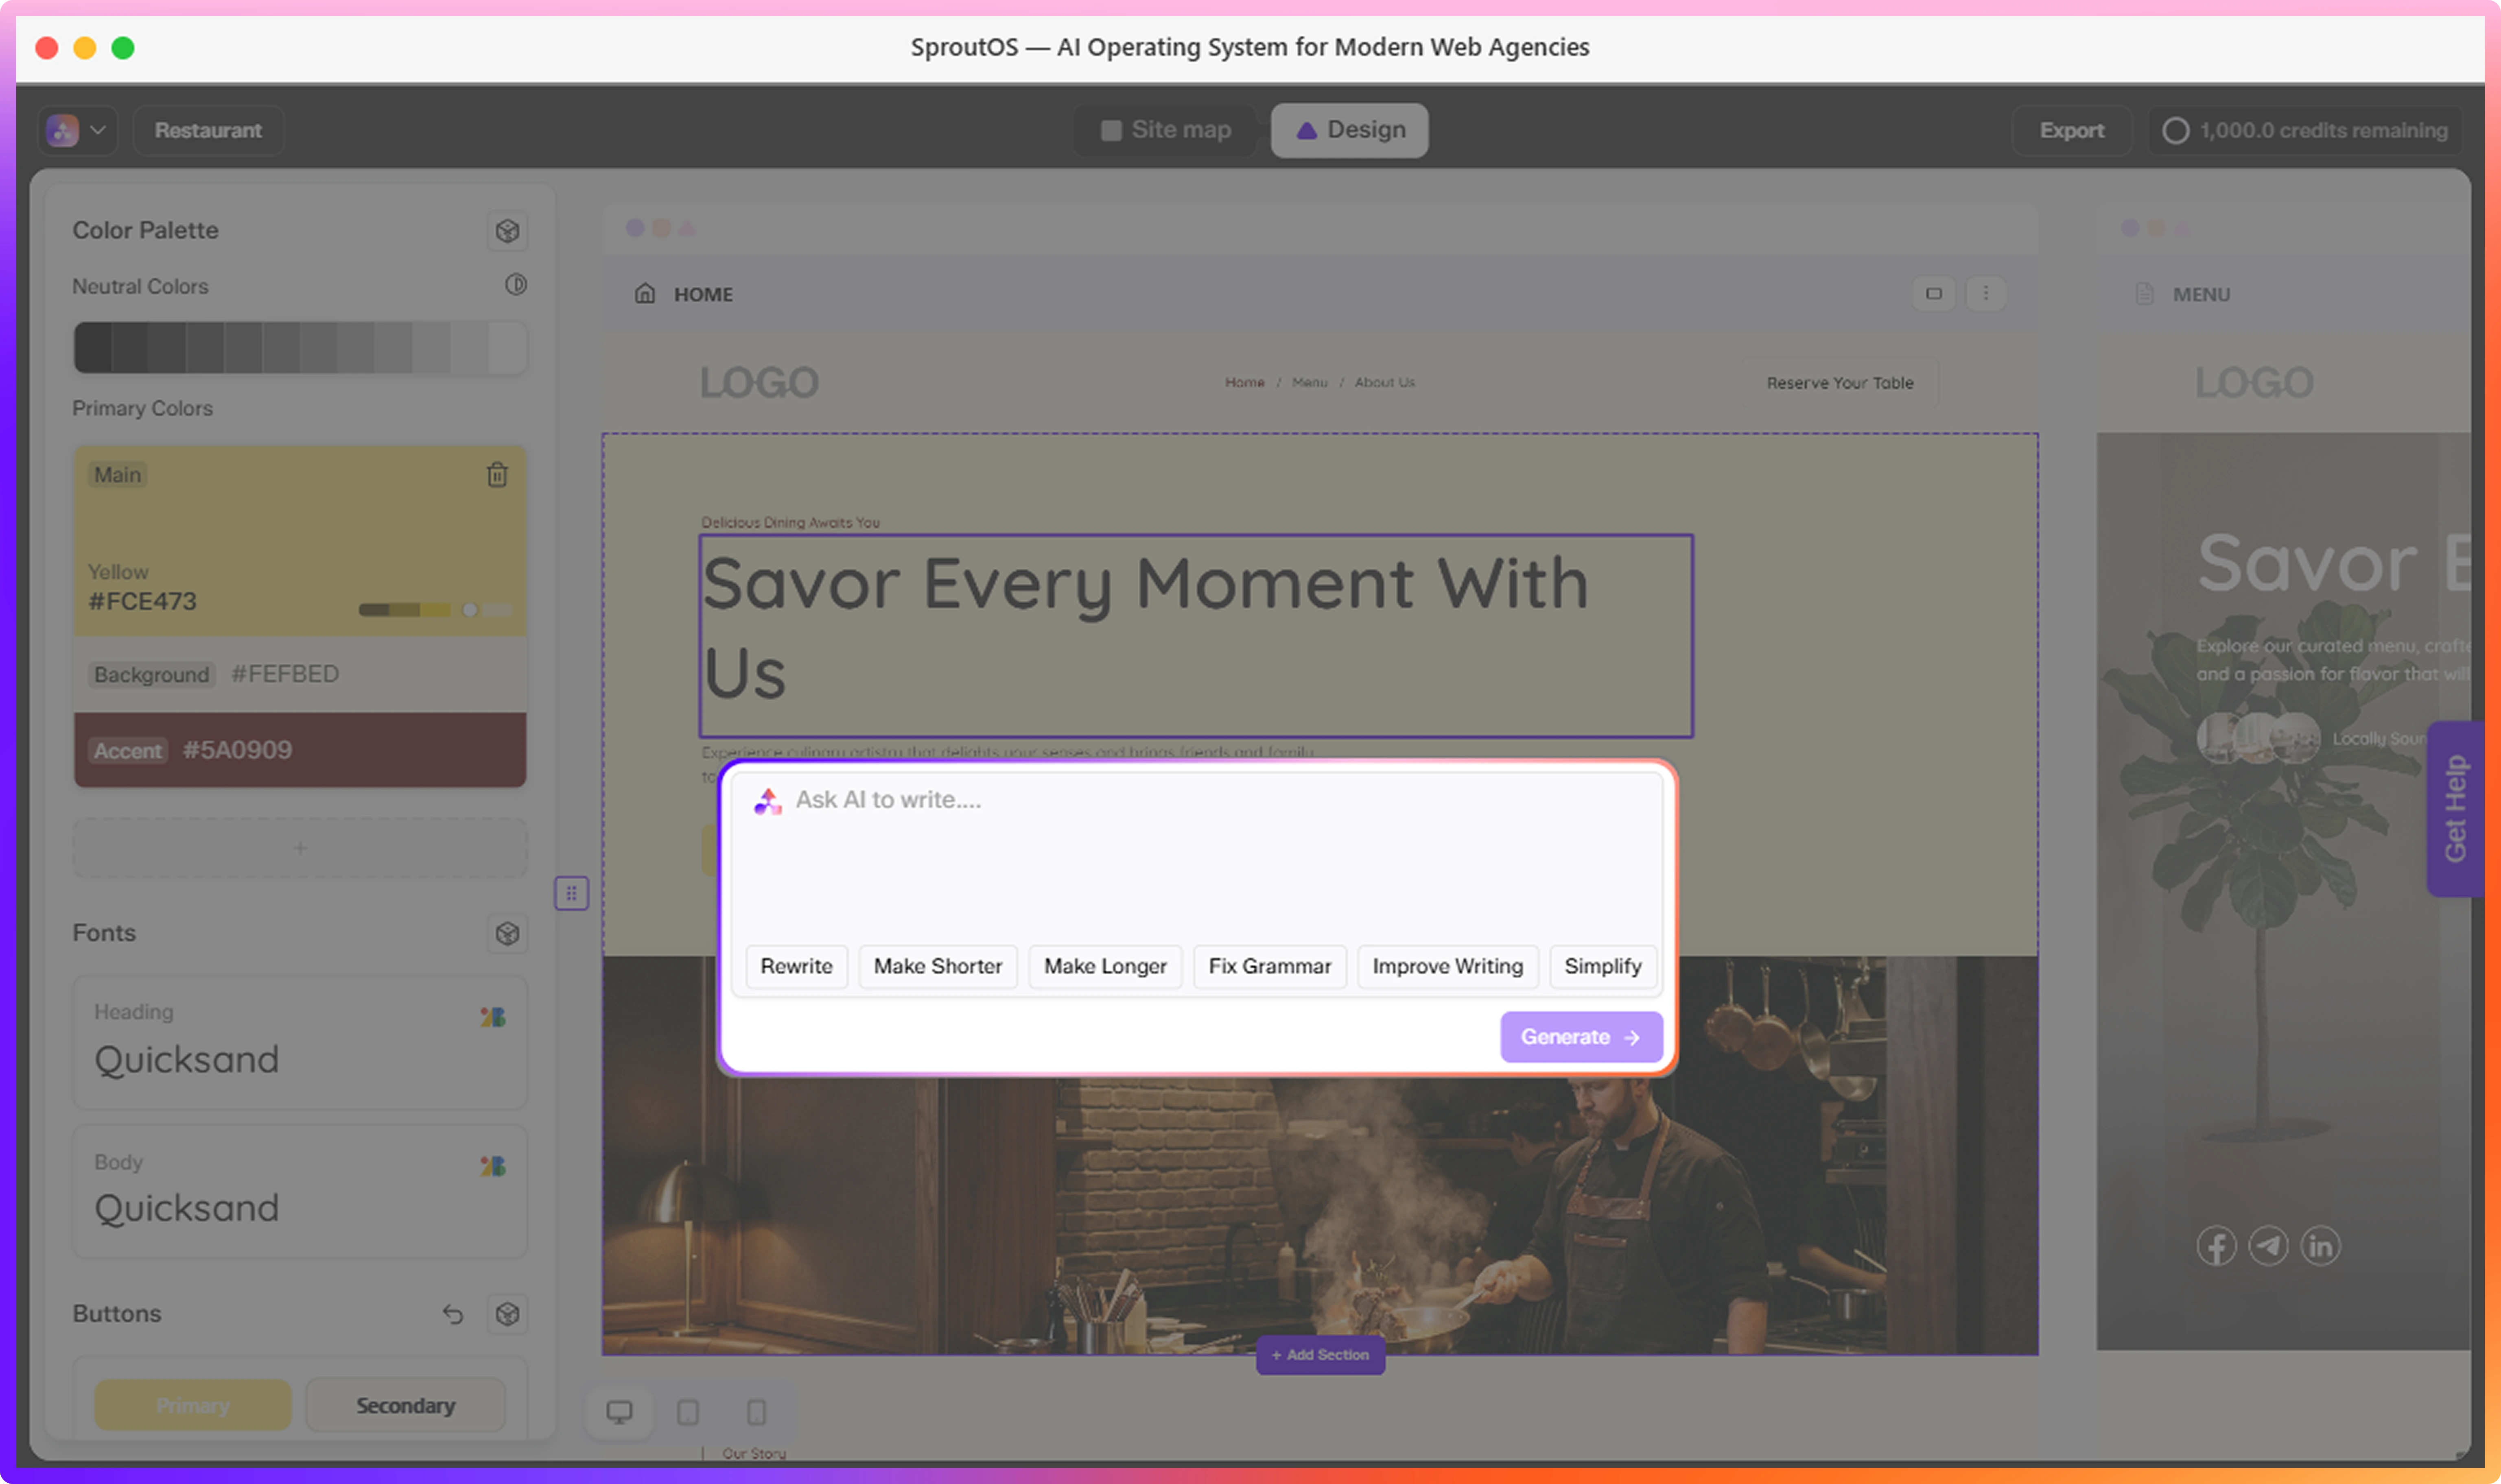
Task: Click the Add Section button
Action: (x=1320, y=1355)
